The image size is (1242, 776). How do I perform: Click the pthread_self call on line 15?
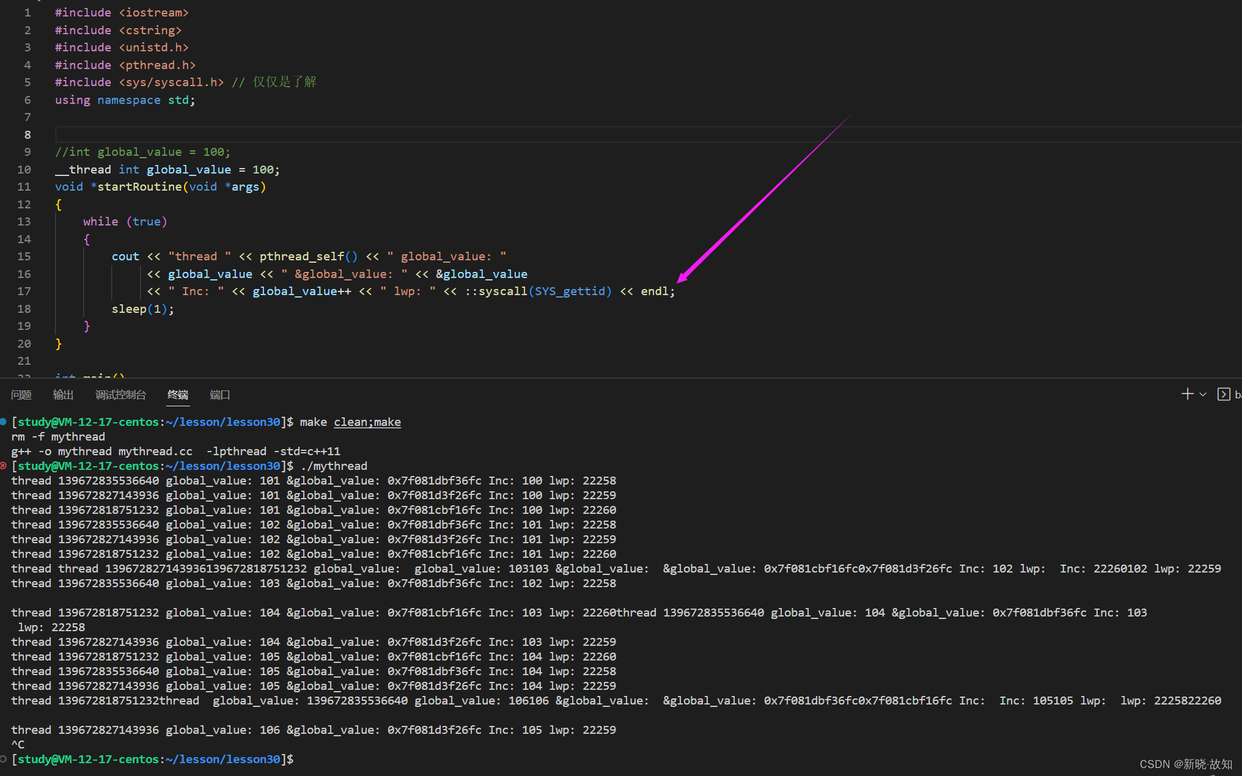[301, 256]
